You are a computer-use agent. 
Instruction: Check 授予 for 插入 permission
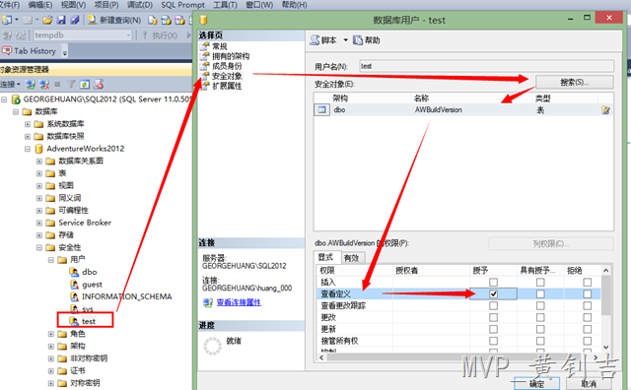(493, 283)
